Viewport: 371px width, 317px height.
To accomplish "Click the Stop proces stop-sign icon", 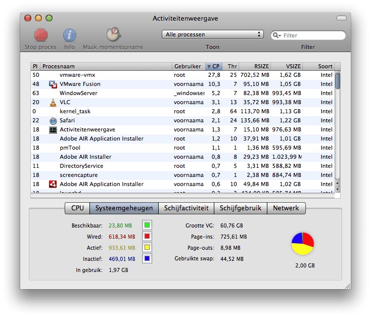I will [x=41, y=35].
